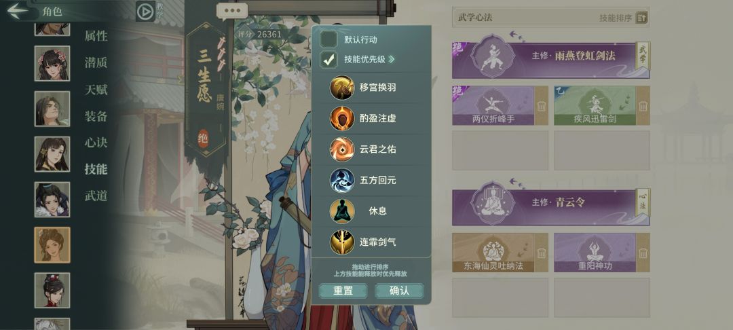
Task: Delete the 两仪折峰手 skill with trash icon
Action: [x=542, y=106]
